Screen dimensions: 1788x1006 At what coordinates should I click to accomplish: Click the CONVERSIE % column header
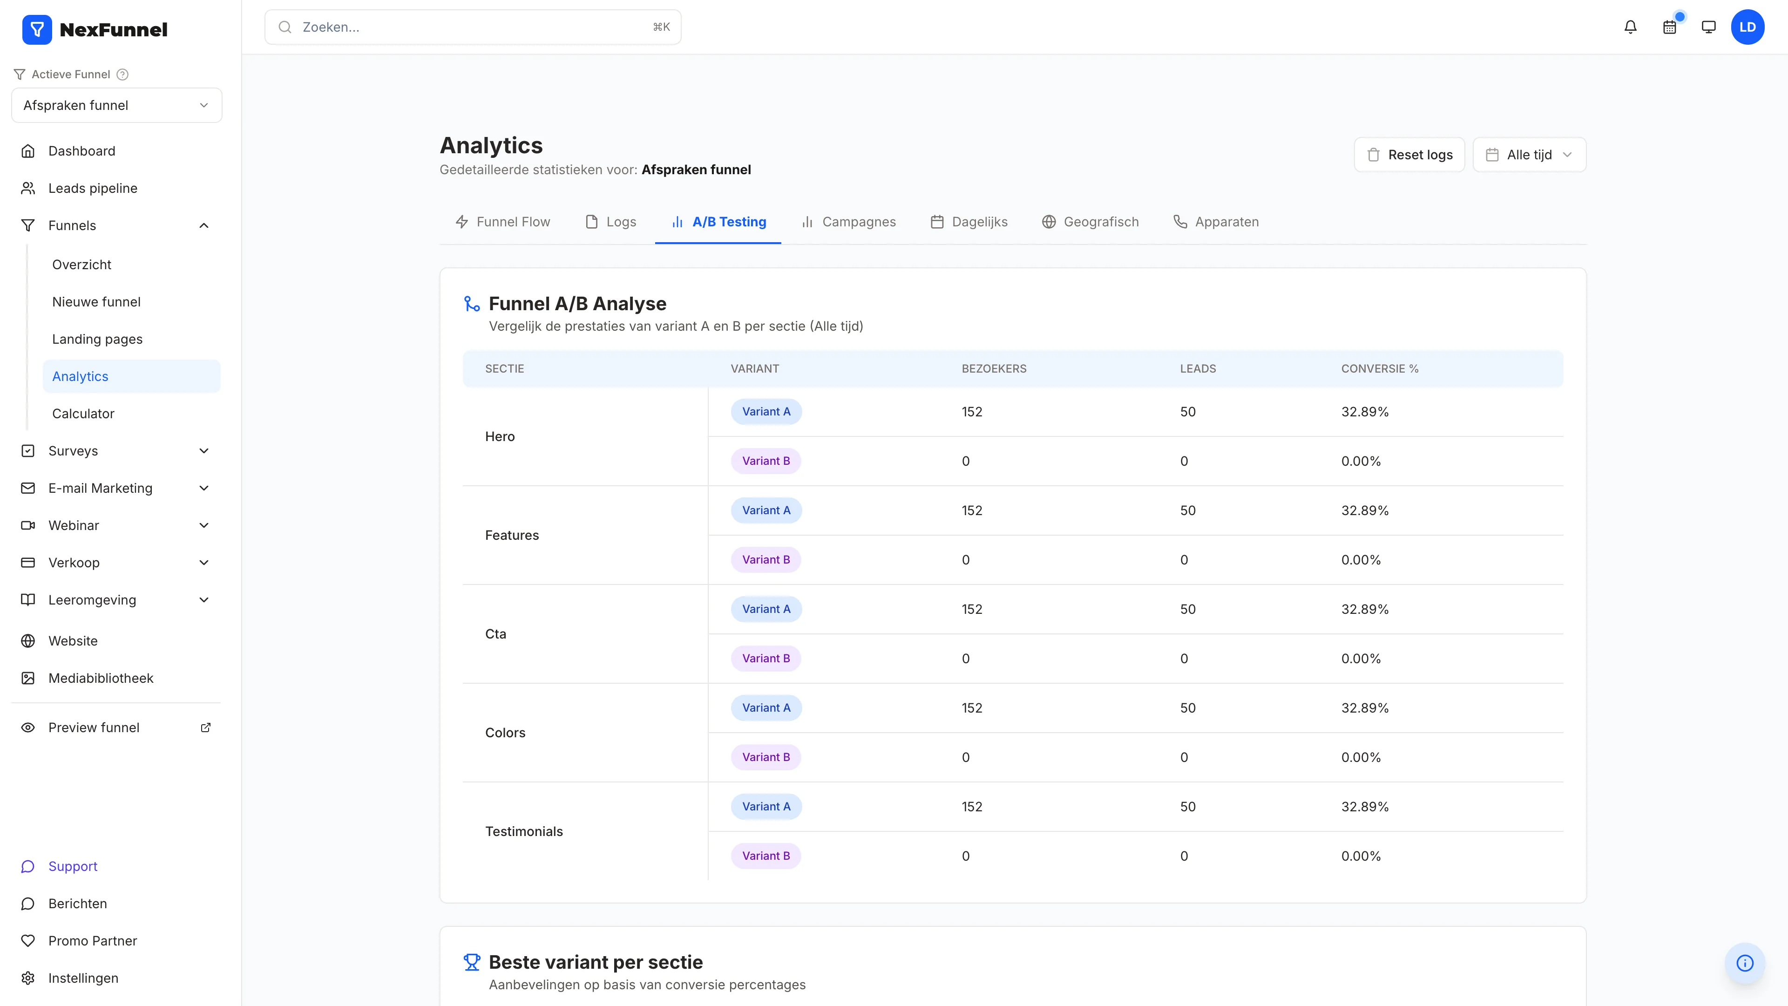tap(1379, 369)
